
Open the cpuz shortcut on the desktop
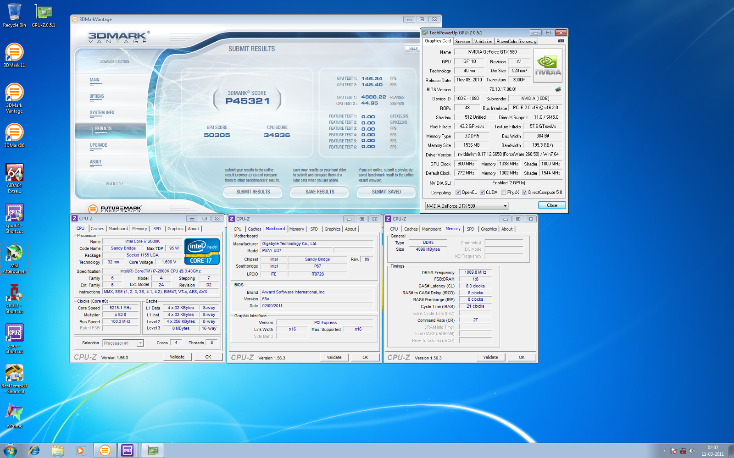(14, 338)
